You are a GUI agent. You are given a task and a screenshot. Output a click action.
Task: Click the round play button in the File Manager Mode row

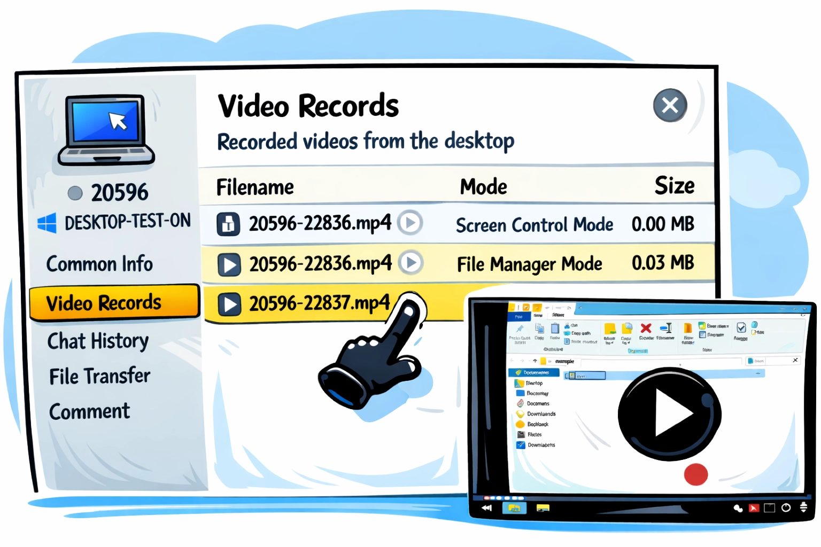coord(411,262)
